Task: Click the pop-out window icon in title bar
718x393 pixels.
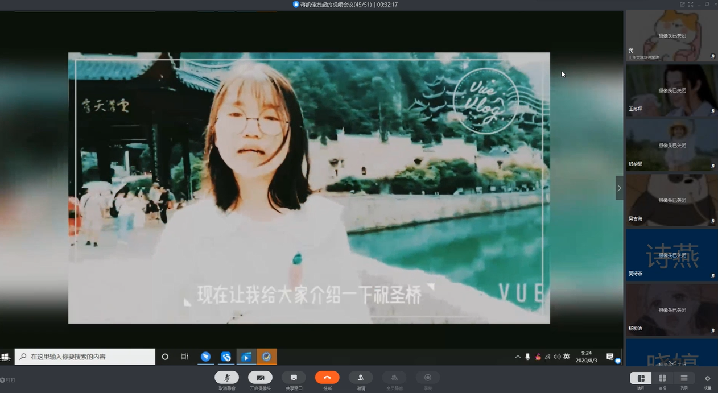Action: [x=682, y=5]
